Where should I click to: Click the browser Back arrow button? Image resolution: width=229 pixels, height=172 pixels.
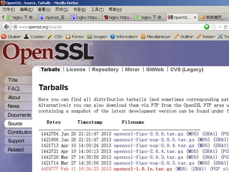(x=6, y=27)
